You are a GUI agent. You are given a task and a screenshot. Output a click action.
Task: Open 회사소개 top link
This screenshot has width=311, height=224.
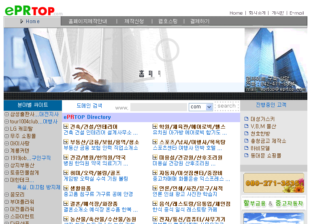(x=257, y=13)
